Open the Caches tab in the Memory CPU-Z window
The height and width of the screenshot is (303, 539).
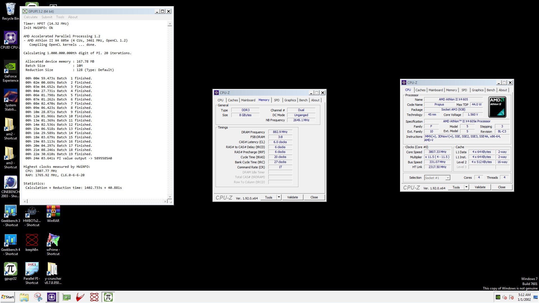click(x=233, y=100)
